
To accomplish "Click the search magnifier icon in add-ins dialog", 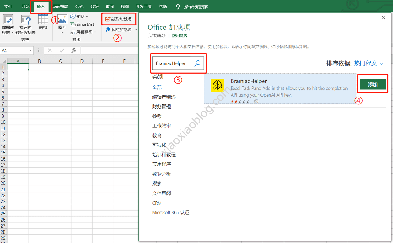I will [x=197, y=63].
